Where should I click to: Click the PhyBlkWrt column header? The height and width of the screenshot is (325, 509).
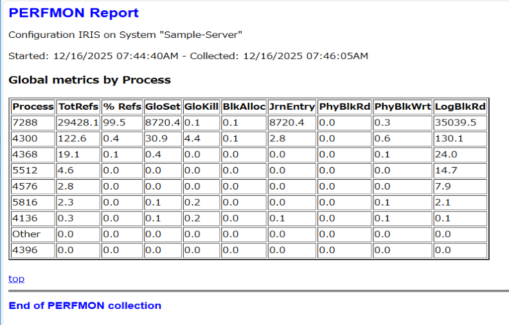click(x=402, y=107)
